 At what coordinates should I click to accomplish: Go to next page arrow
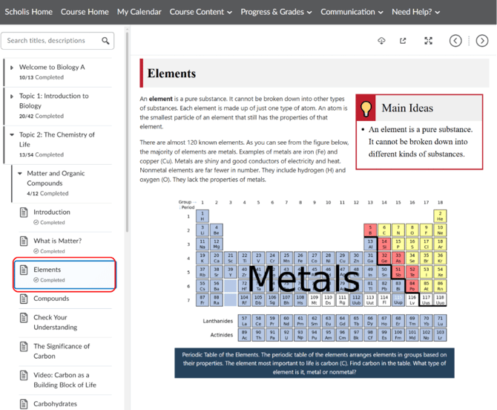click(x=481, y=41)
